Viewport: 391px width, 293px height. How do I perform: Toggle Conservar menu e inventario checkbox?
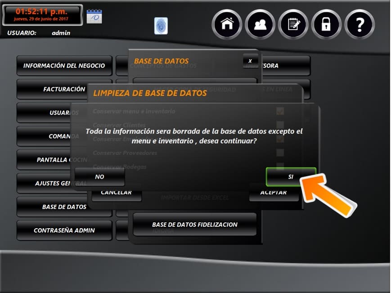coord(280,111)
